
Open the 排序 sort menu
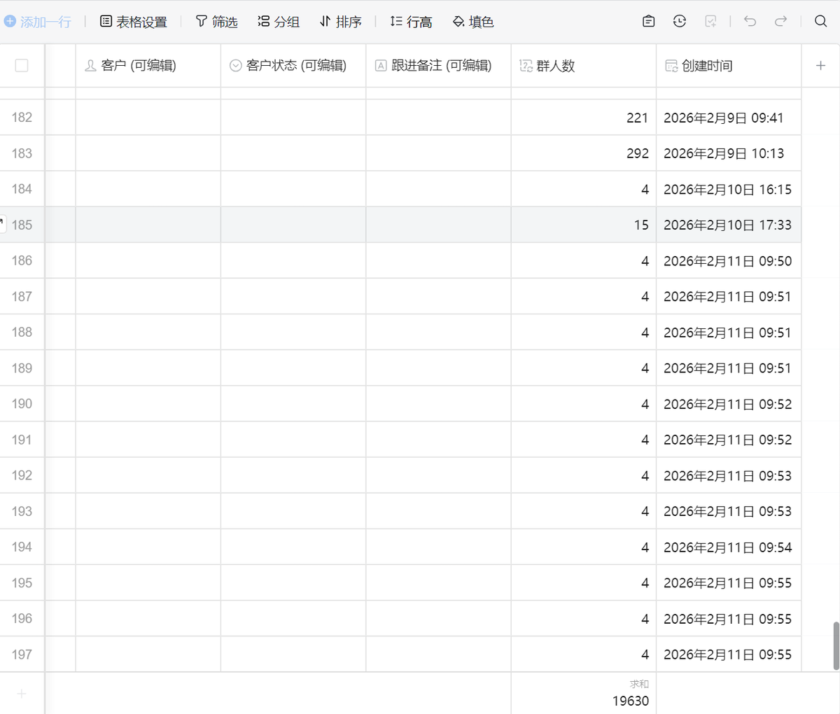340,22
